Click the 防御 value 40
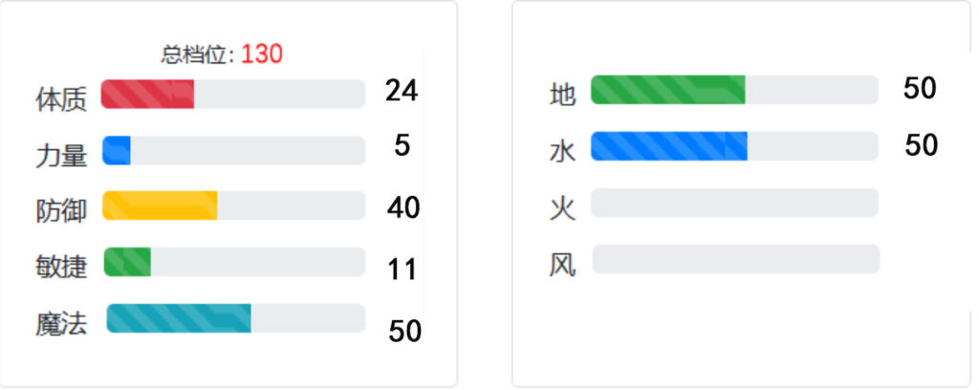Screen dimensions: 979x390 403,207
